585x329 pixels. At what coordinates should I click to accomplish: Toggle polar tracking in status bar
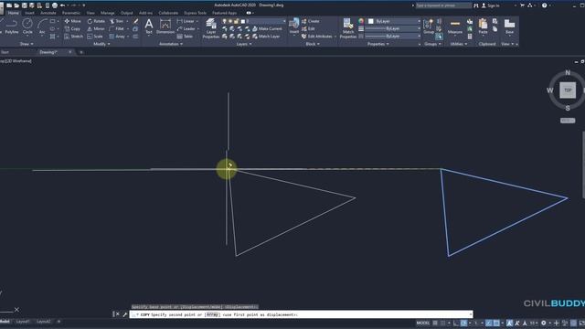click(463, 323)
